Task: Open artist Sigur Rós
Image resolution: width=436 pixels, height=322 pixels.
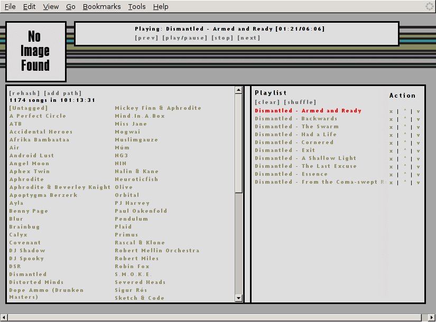Action: [131, 290]
